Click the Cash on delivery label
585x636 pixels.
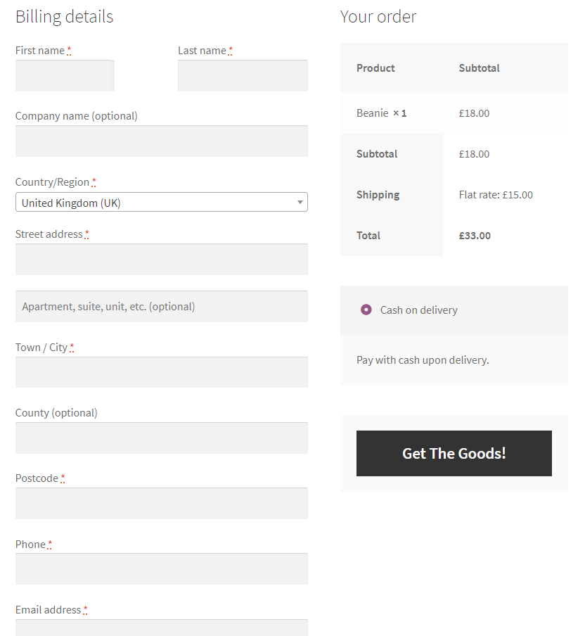tap(419, 310)
